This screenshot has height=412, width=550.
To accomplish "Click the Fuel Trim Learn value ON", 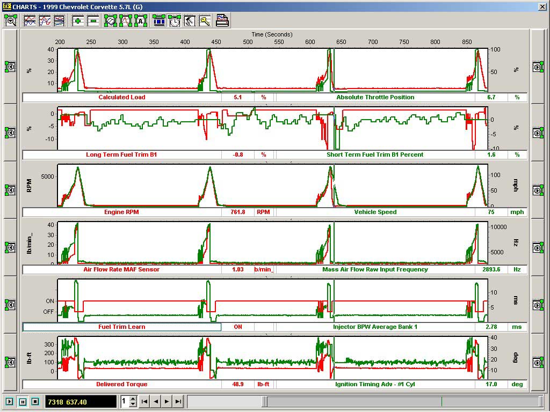I will click(238, 327).
